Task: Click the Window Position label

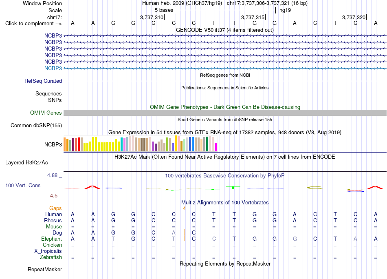Action: click(42, 3)
